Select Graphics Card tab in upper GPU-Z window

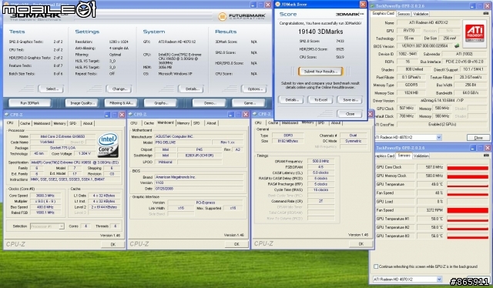click(383, 14)
